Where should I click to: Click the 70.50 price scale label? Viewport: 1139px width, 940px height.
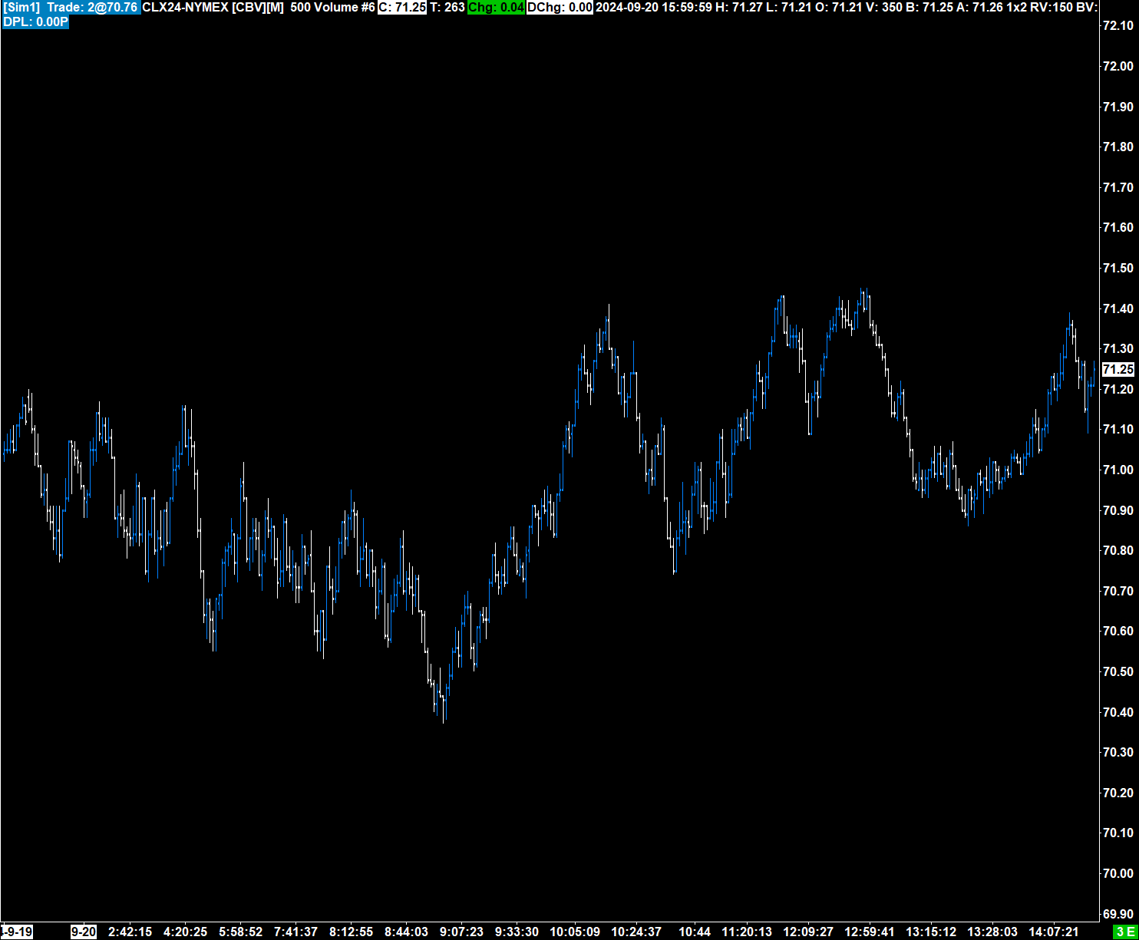pos(1118,671)
